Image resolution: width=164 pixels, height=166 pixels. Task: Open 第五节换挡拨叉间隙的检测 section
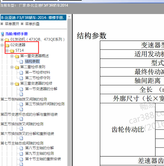(22, 124)
